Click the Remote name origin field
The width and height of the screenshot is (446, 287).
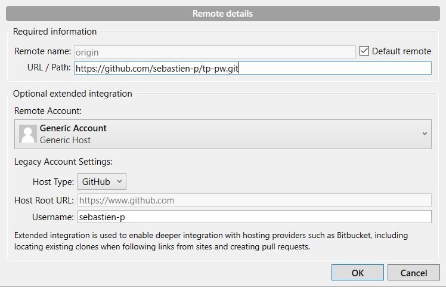tap(215, 52)
